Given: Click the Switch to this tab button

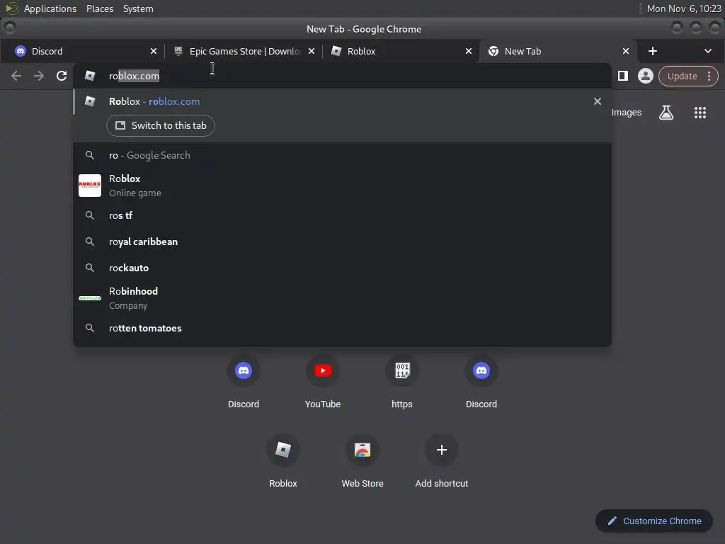Looking at the screenshot, I should coord(161,126).
